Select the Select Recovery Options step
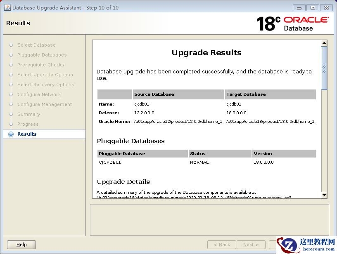This screenshot has height=254, width=337. click(45, 85)
